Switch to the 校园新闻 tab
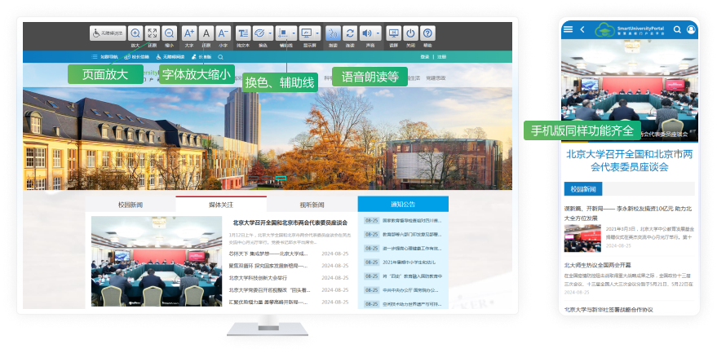Image resolution: width=717 pixels, height=353 pixels. [x=131, y=205]
